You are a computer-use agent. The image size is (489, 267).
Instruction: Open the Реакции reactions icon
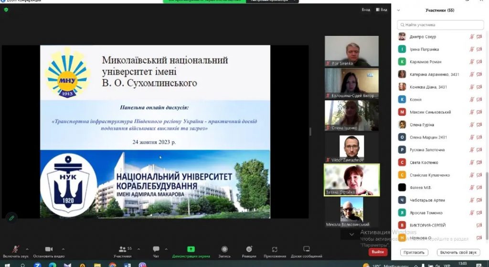point(249,249)
